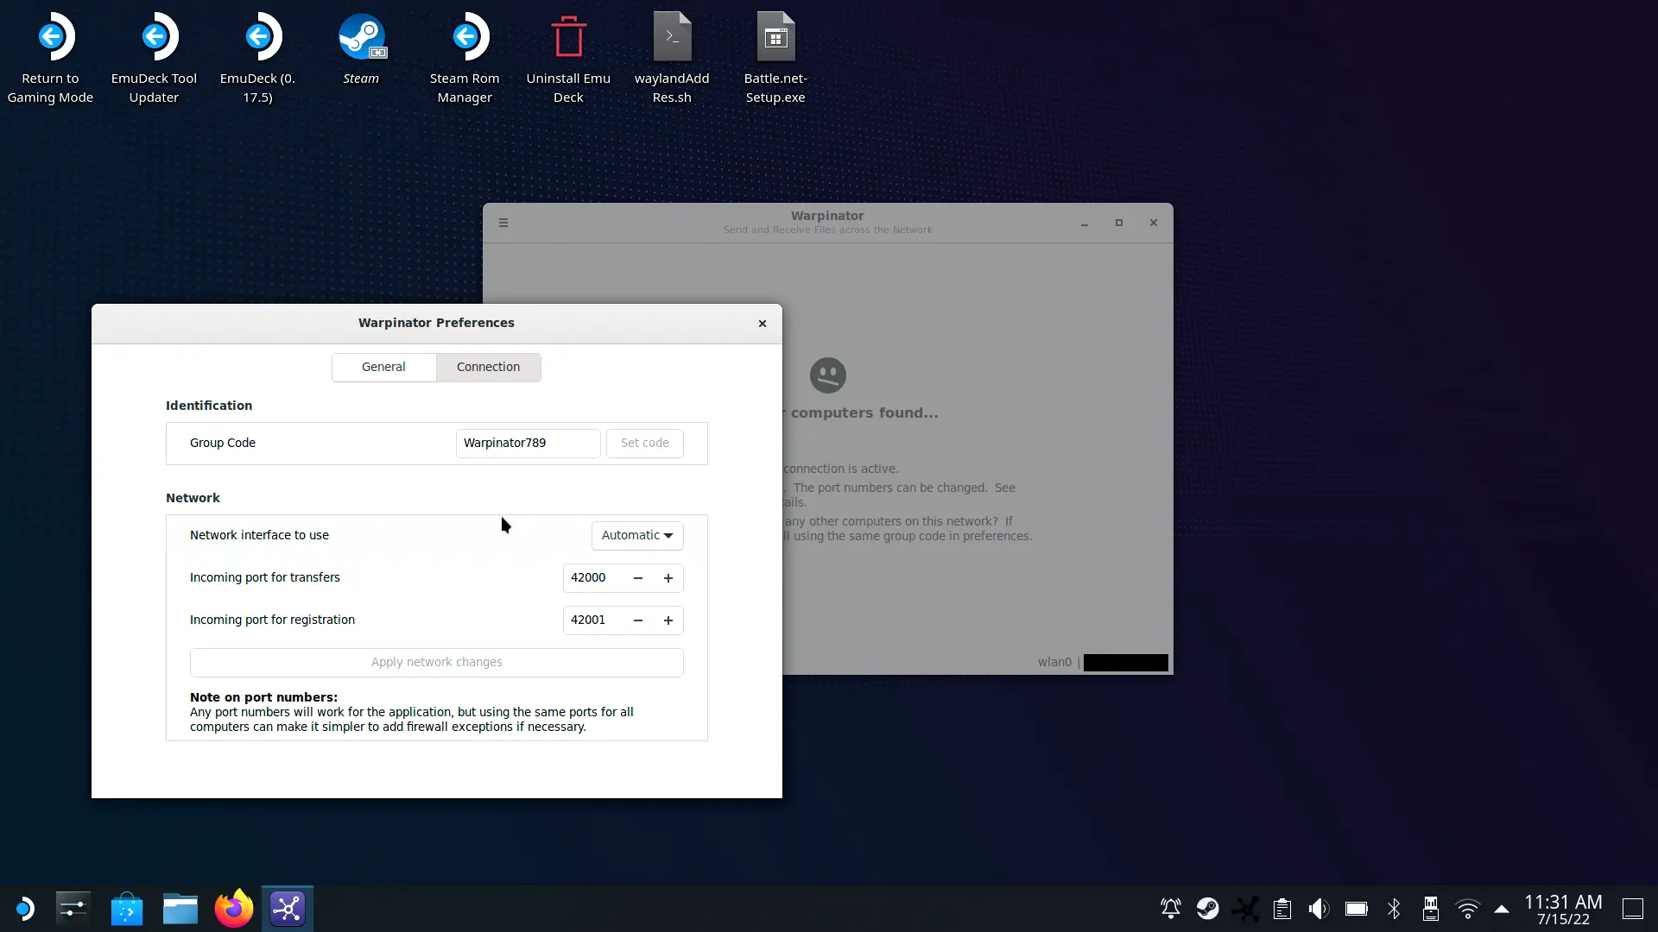Open Steam desktop shortcut

(361, 49)
